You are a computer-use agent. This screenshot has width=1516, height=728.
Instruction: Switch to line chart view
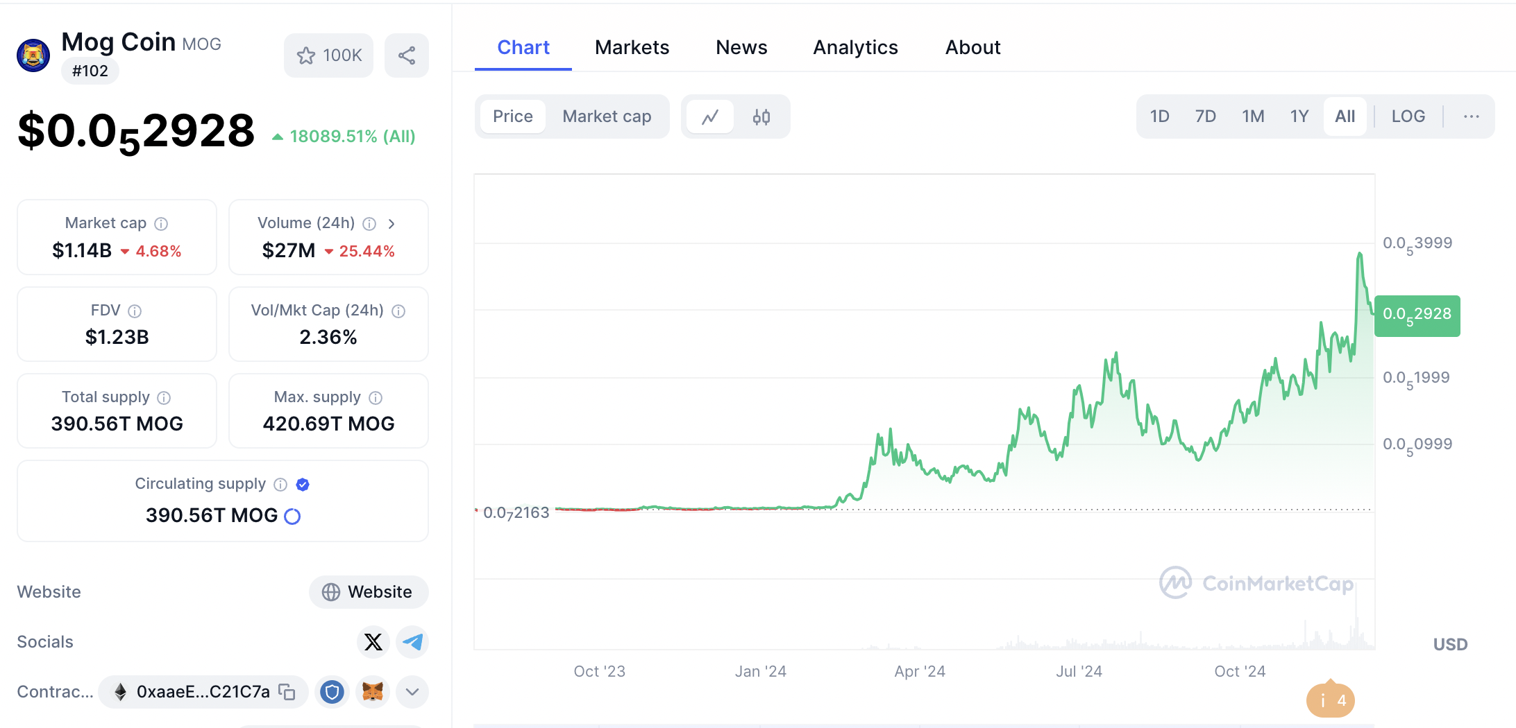pyautogui.click(x=710, y=116)
